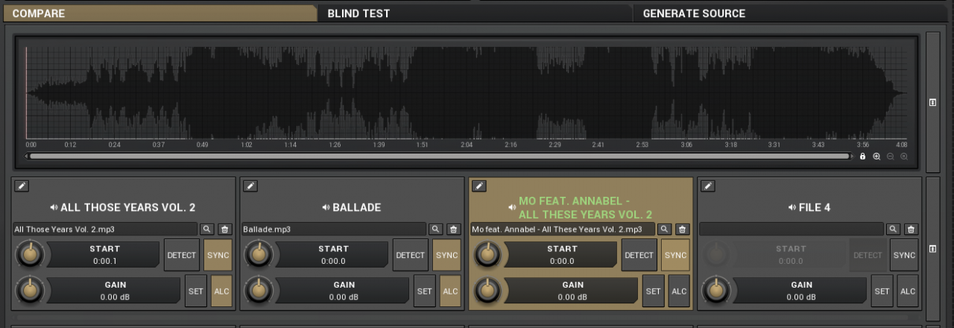This screenshot has width=954, height=328.
Task: Toggle Sync for Ballade
Action: 447,255
